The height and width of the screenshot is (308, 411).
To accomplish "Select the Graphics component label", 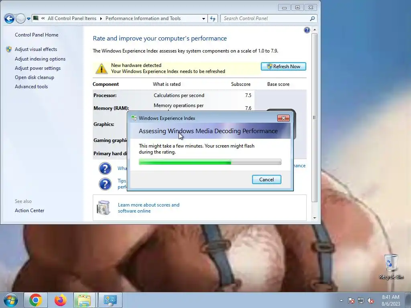I will [104, 124].
